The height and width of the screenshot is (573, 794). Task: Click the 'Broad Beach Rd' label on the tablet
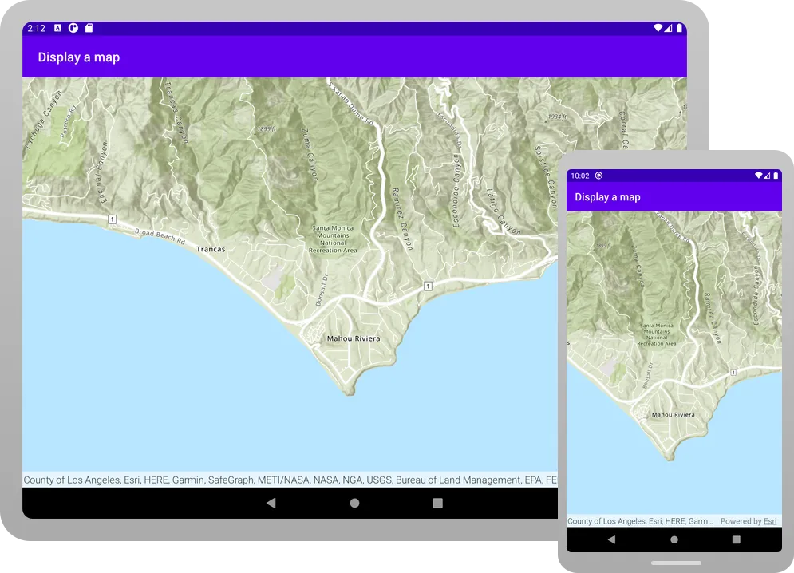tap(160, 236)
